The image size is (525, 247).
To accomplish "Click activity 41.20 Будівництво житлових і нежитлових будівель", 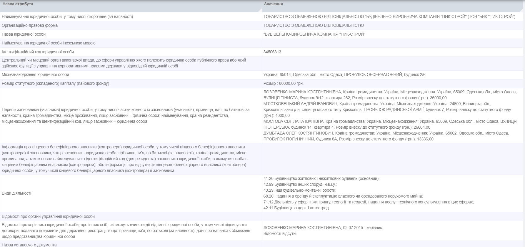I will tap(321, 179).
